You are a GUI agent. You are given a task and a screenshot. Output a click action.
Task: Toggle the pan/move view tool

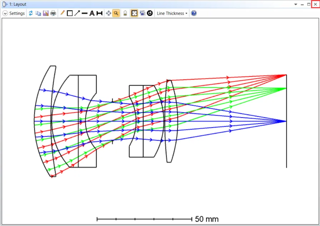[x=109, y=13]
